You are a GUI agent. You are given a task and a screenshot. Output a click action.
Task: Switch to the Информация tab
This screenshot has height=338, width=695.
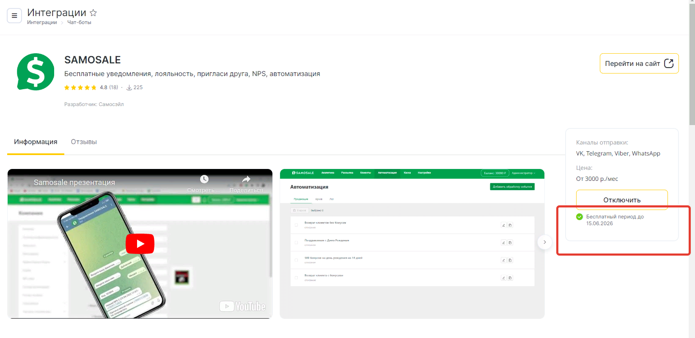coord(36,142)
